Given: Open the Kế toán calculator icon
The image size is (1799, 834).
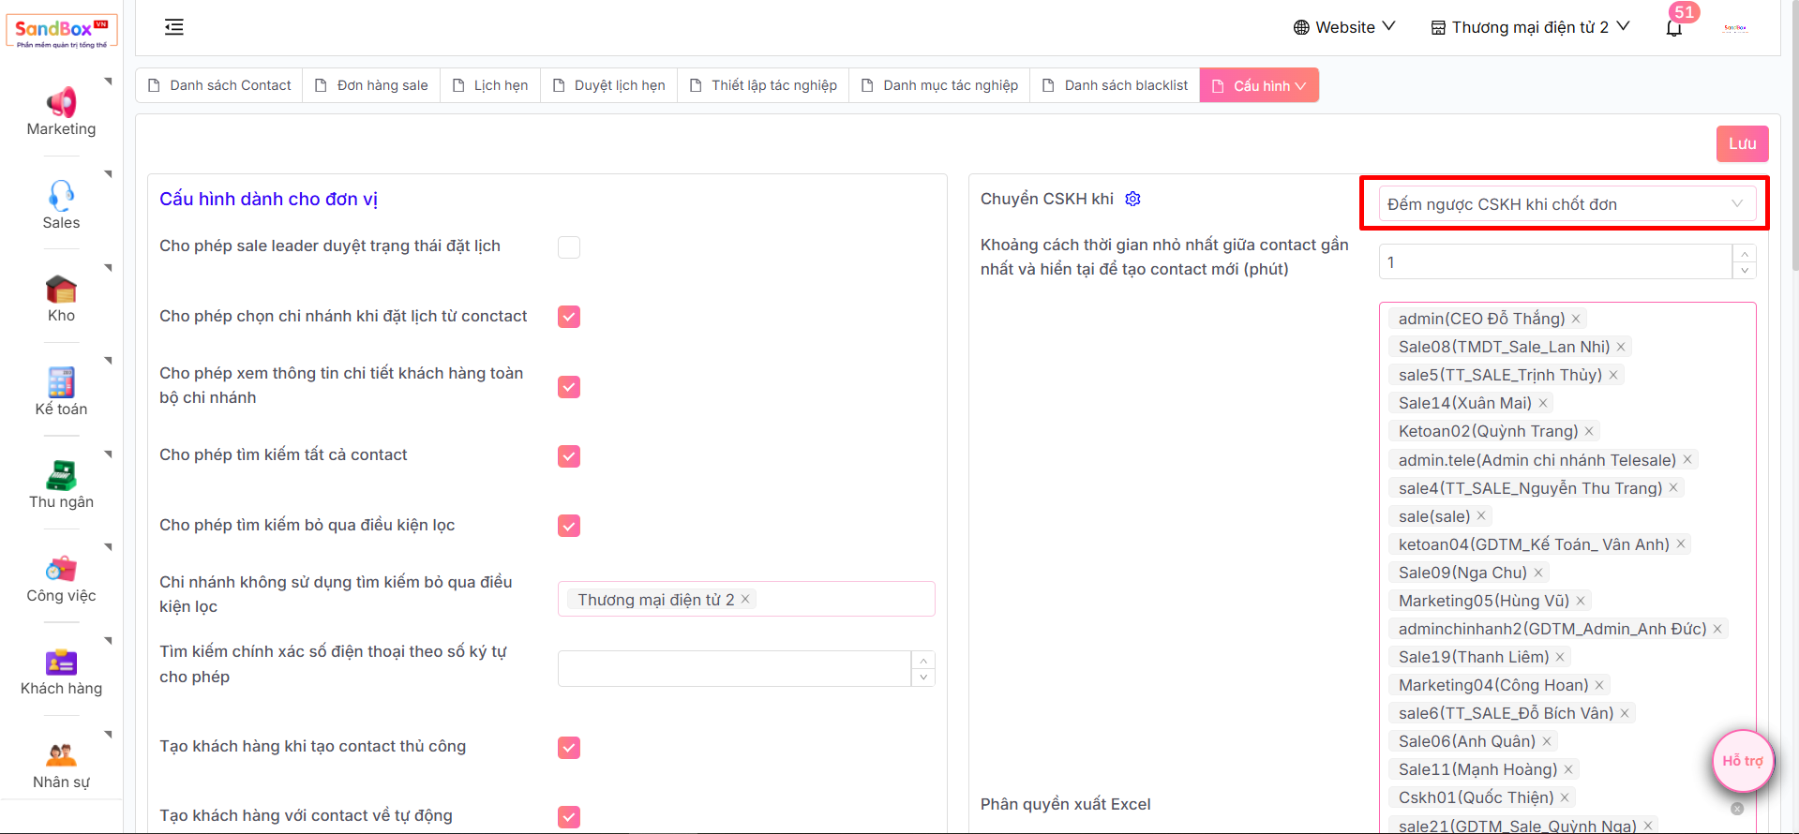Looking at the screenshot, I should tap(61, 382).
